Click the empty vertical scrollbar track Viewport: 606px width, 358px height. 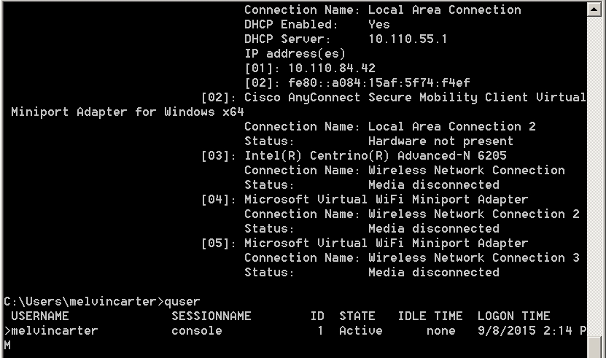pyautogui.click(x=594, y=176)
